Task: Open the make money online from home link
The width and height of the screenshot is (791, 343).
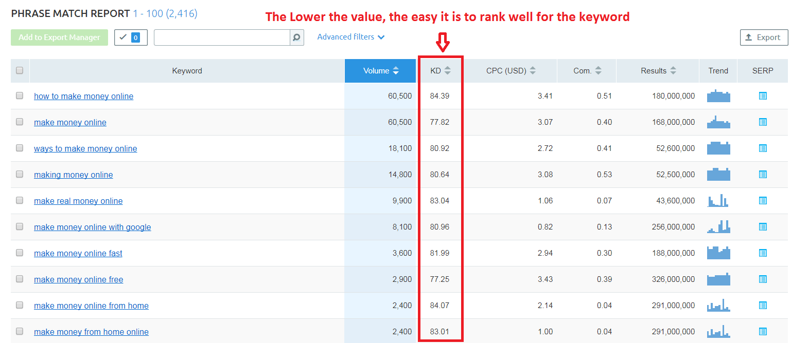Action: click(x=91, y=306)
